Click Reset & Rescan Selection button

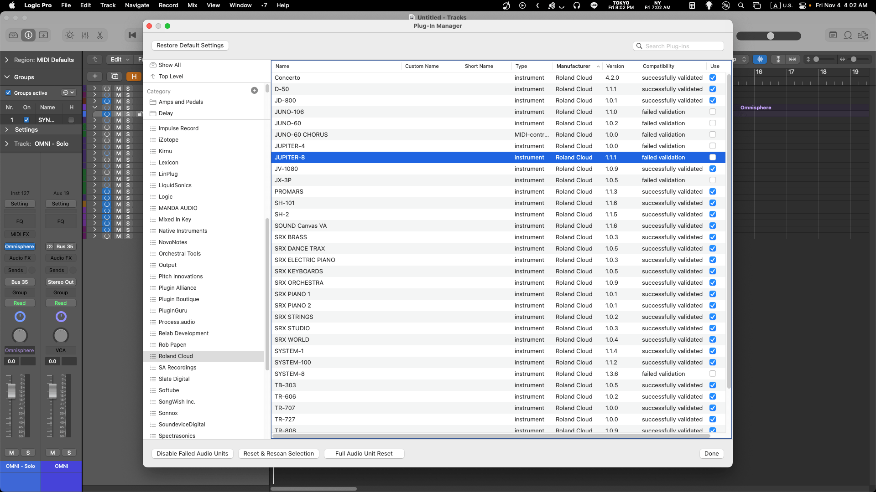point(278,454)
